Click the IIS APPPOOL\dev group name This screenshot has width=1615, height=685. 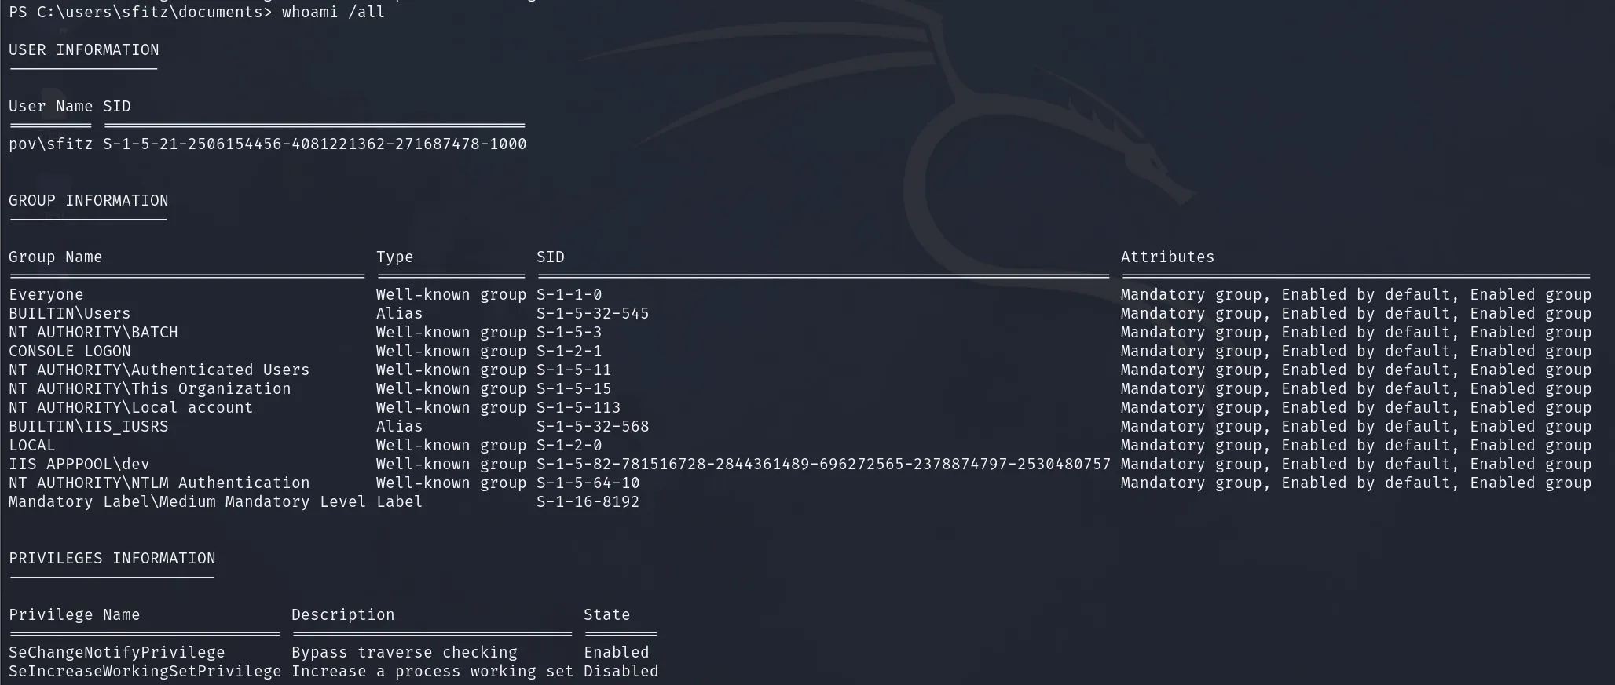[x=79, y=464]
